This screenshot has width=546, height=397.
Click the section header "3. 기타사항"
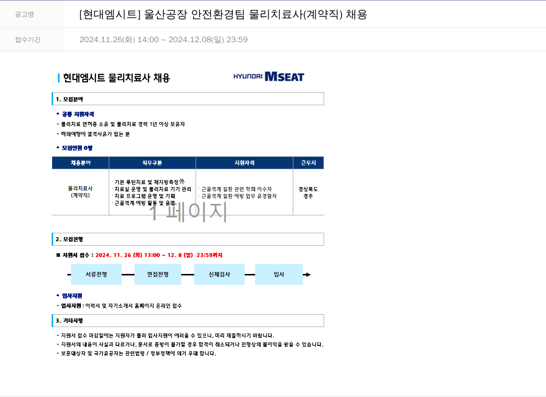pyautogui.click(x=188, y=321)
